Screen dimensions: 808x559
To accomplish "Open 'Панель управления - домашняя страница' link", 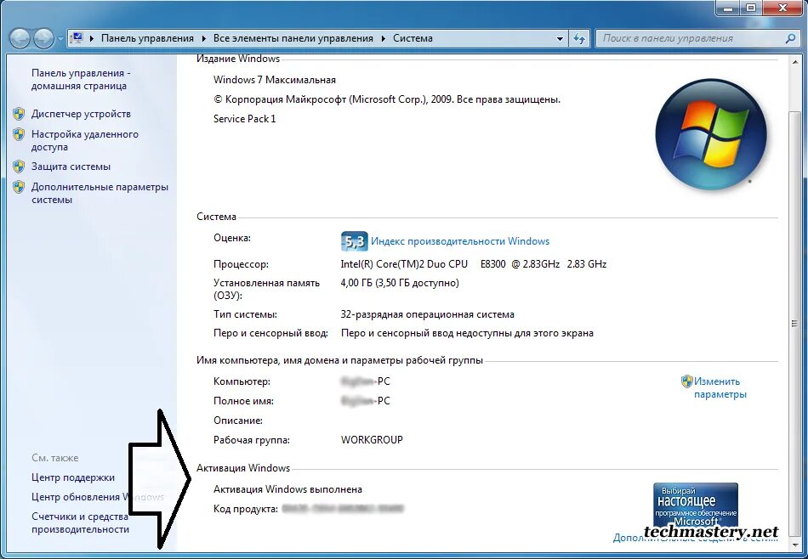I will click(81, 79).
